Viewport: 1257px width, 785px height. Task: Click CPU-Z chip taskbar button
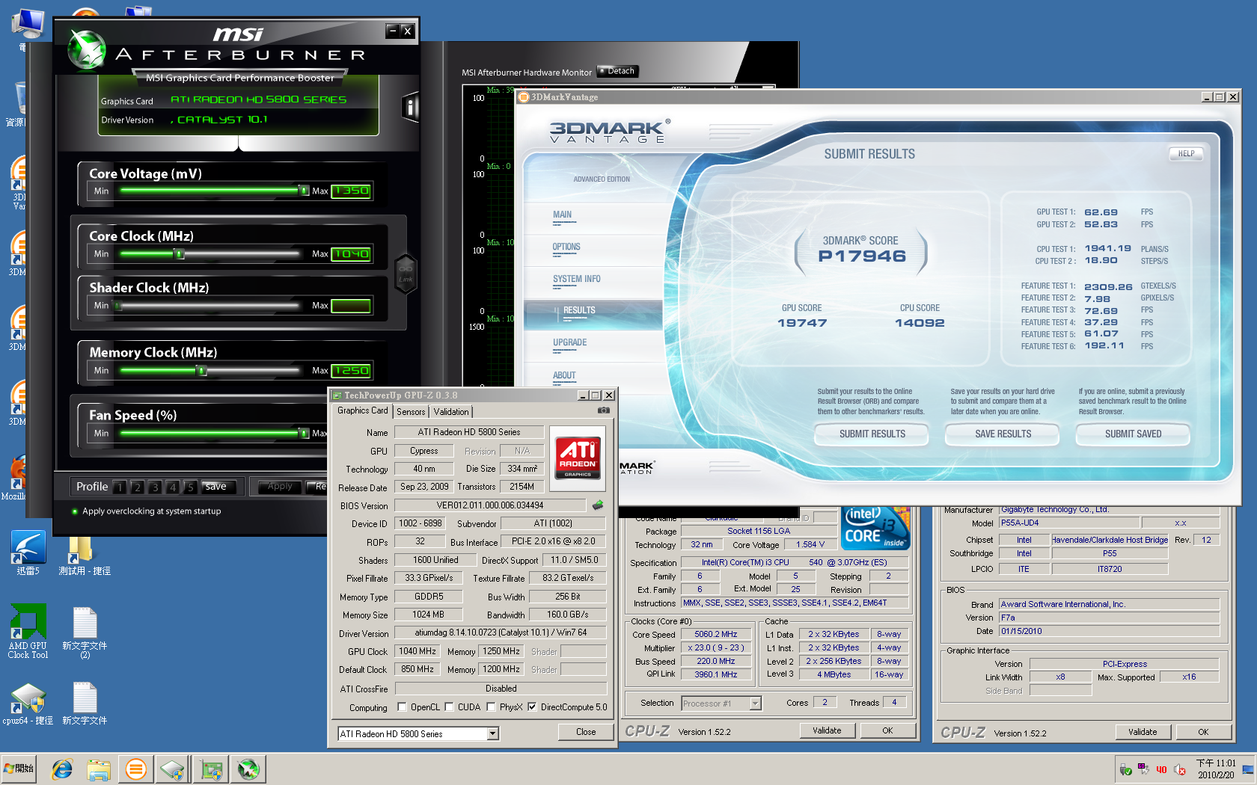click(x=173, y=769)
